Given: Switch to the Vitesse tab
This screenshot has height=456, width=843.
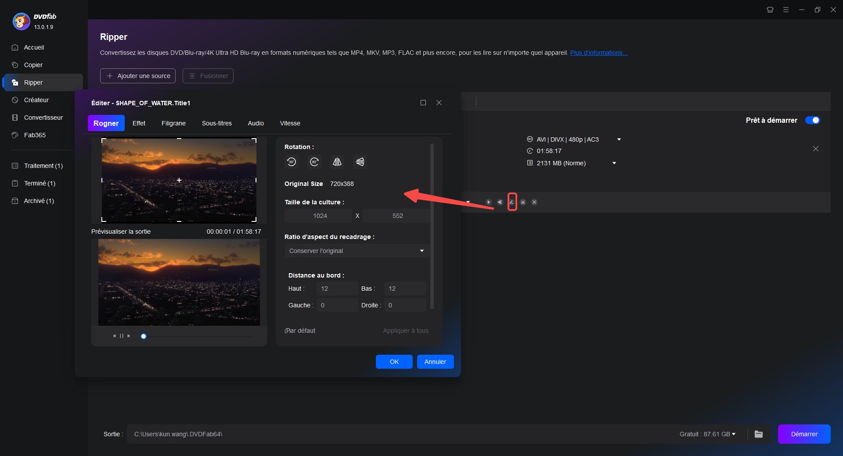Looking at the screenshot, I should 290,123.
